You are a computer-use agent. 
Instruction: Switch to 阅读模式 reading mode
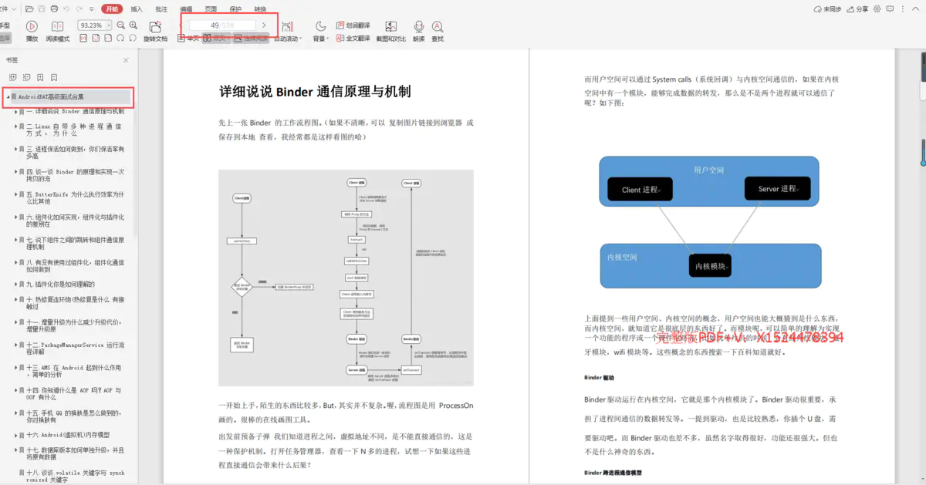point(58,31)
